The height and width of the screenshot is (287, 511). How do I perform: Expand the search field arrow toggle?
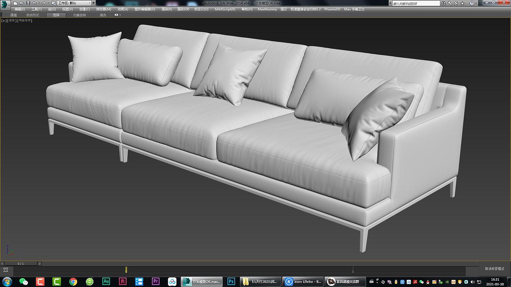click(x=390, y=3)
